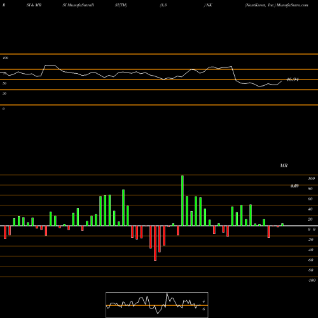This screenshot has height=318, width=318.
Task: Click the -100 label on MR axis
Action: tap(312, 280)
